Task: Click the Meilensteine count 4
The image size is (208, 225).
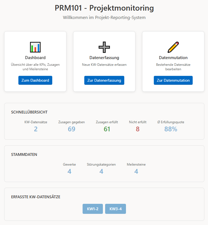Action: (x=136, y=171)
